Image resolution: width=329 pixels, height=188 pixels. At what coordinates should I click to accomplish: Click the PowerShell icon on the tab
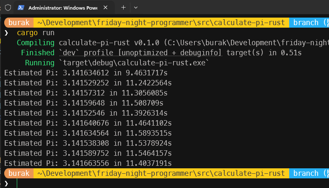click(x=21, y=8)
